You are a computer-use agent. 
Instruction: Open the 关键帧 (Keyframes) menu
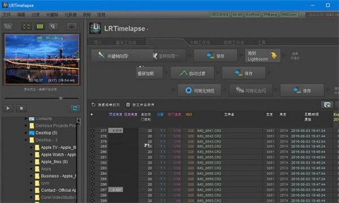tap(52, 15)
